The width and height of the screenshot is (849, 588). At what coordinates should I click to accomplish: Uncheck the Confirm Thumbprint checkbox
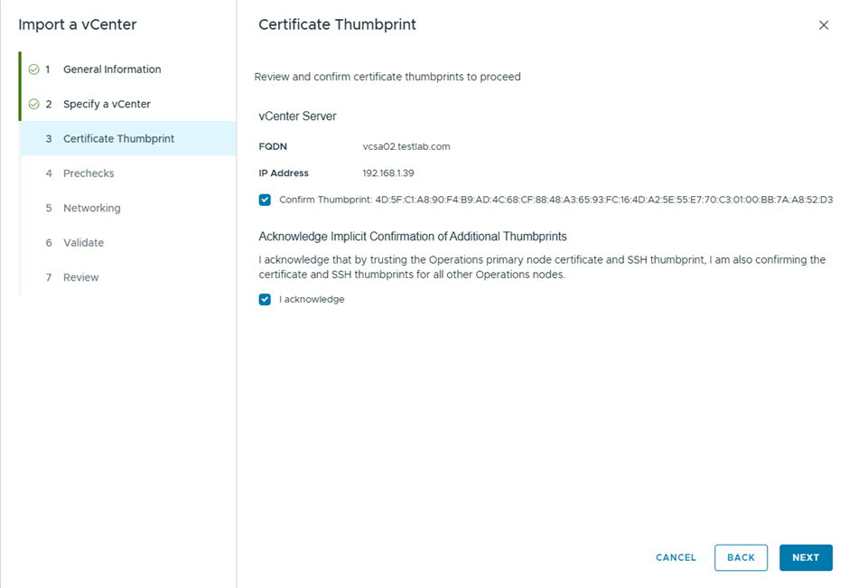(x=265, y=200)
